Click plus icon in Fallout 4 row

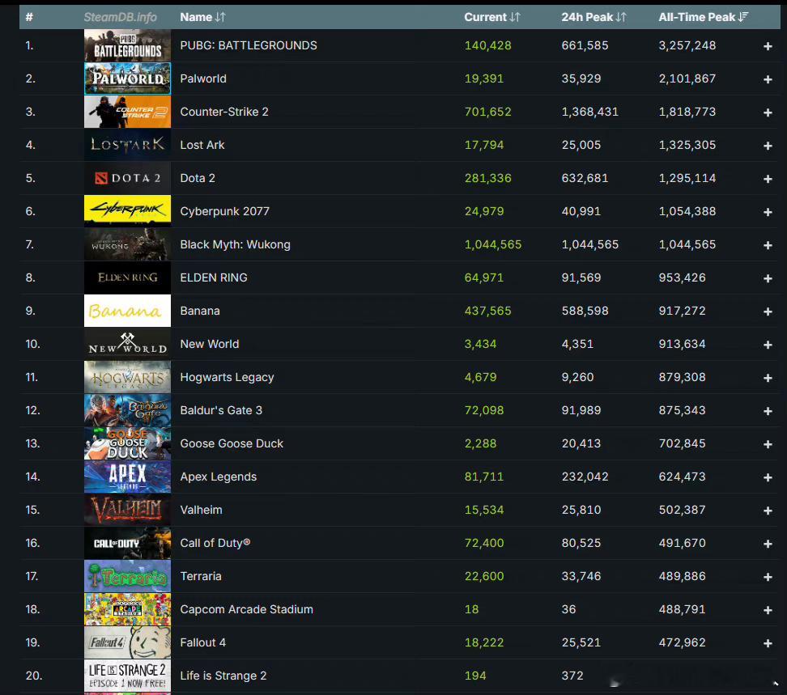(768, 643)
